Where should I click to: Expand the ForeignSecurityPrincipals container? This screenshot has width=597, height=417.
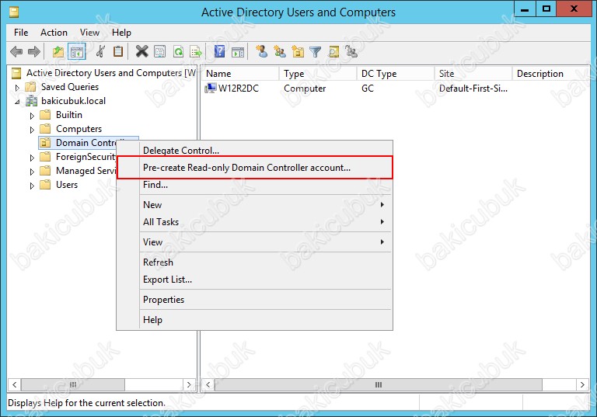pos(32,158)
